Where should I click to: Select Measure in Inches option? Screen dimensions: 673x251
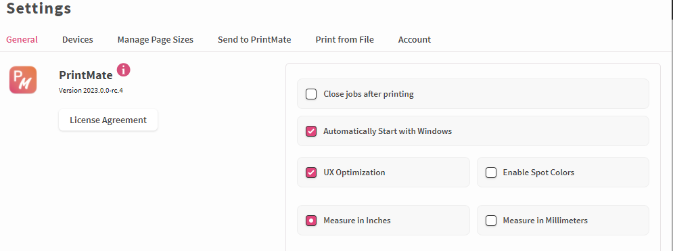pos(311,221)
